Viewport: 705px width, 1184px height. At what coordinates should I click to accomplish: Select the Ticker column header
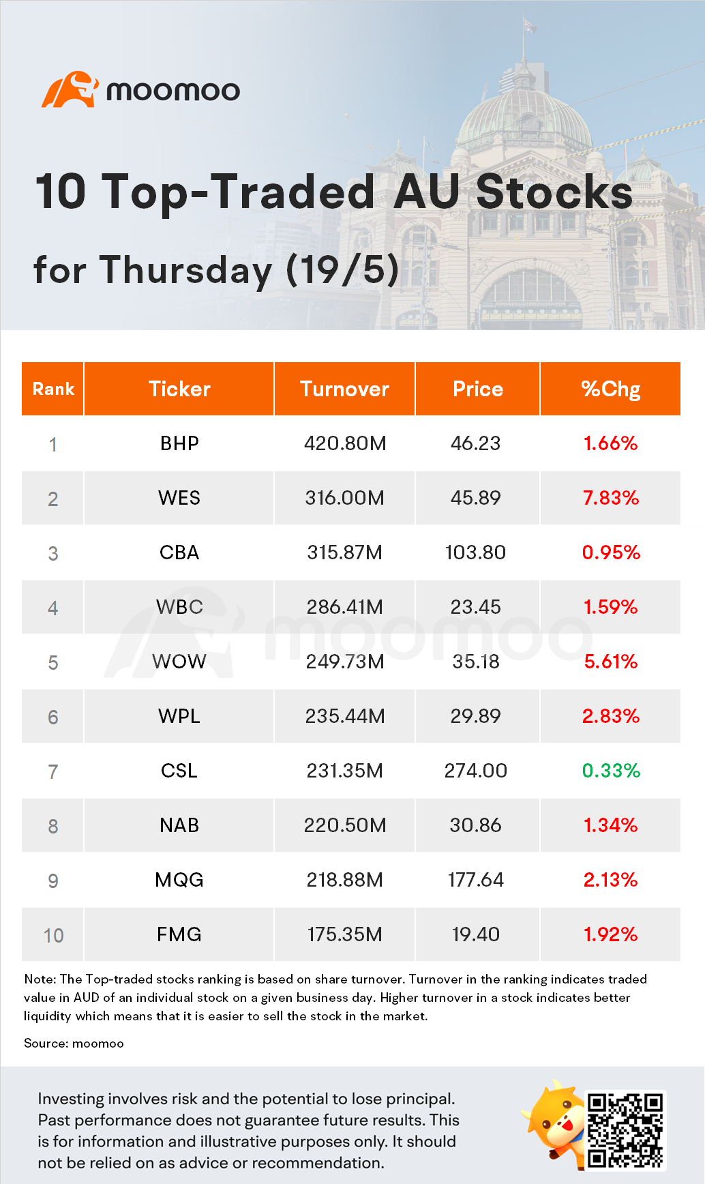[x=179, y=389]
